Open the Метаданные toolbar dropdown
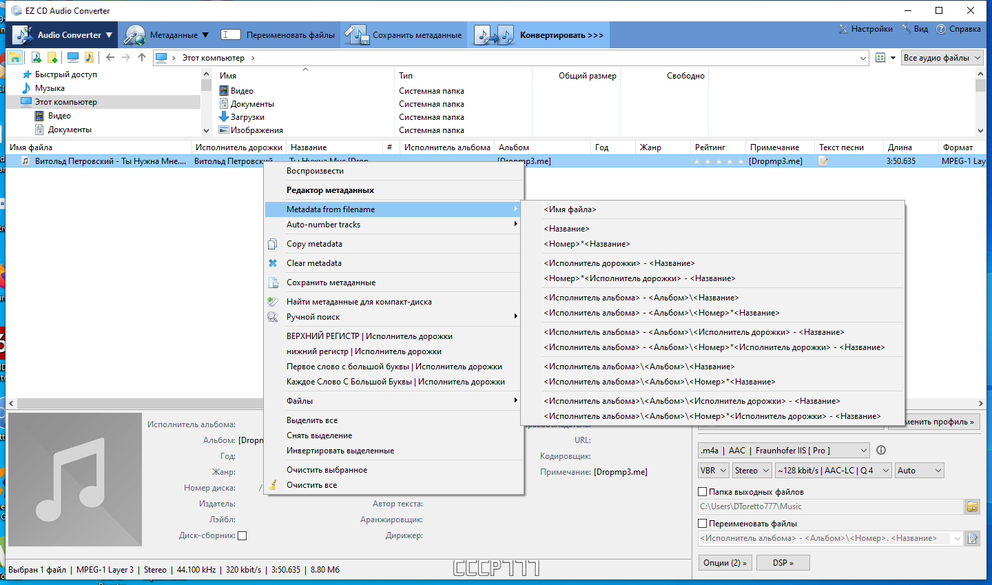Image resolution: width=992 pixels, height=585 pixels. point(165,34)
